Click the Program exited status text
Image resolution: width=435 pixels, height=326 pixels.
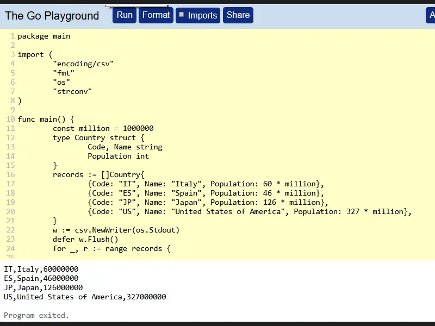click(x=36, y=315)
